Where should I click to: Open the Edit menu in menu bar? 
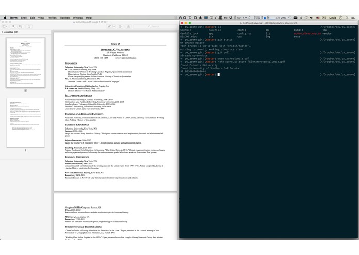coord(32,18)
